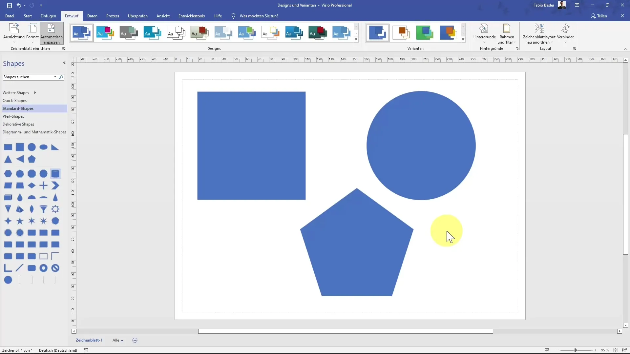This screenshot has height=354, width=630.
Task: Select the Ellipse shape in the stencil
Action: click(x=43, y=147)
